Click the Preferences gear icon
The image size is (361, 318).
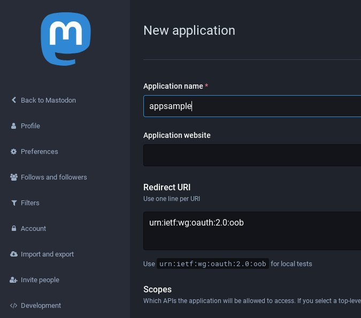click(14, 152)
